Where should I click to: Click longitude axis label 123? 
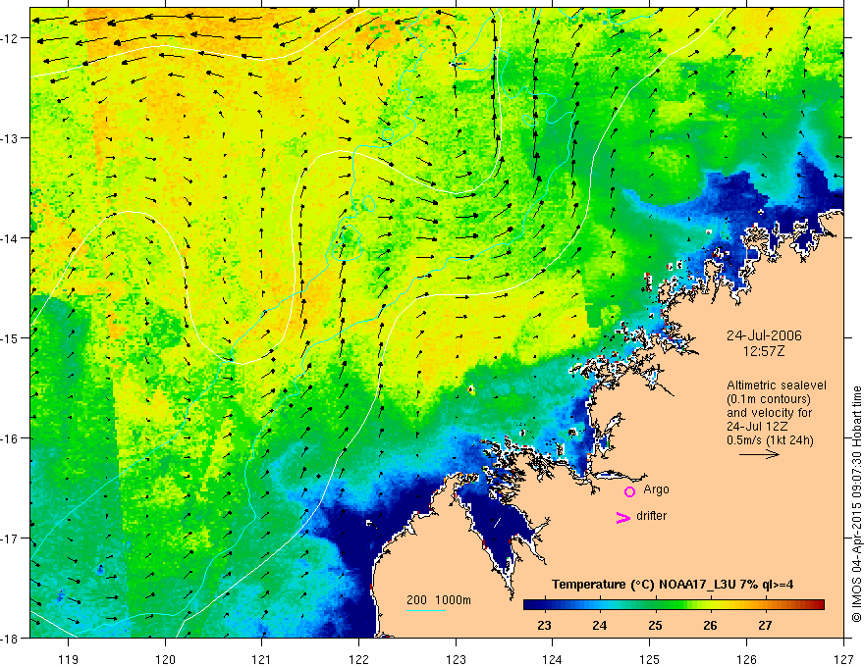456,659
